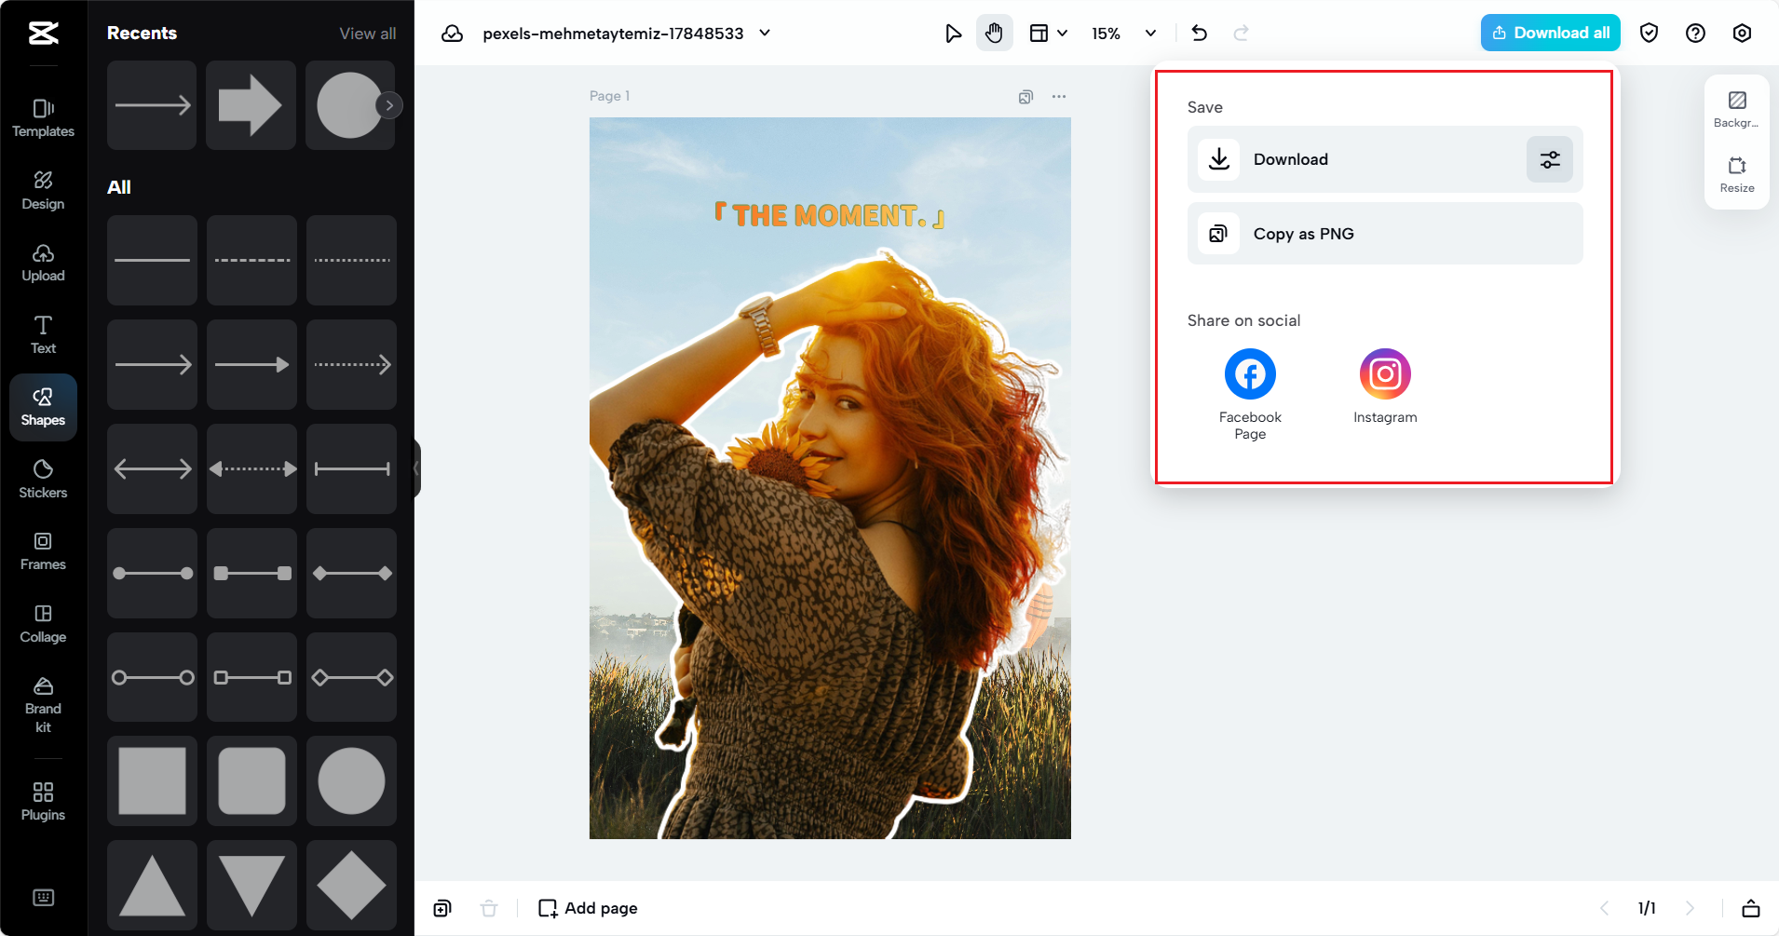This screenshot has width=1779, height=936.
Task: Share to Instagram
Action: 1385,387
